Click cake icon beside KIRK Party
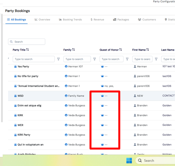This screenshot has width=175, height=166. 15,135
